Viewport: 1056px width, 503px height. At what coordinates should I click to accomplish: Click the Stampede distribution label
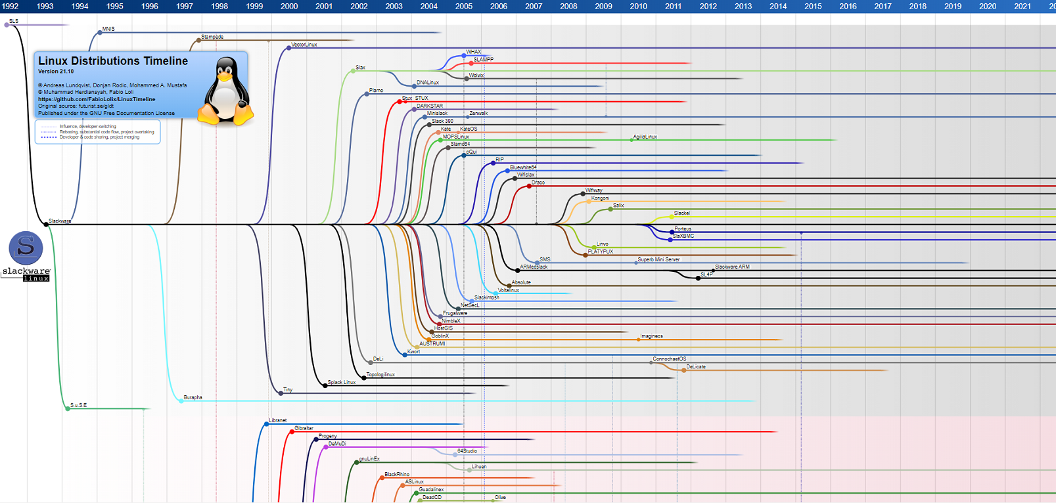click(212, 37)
